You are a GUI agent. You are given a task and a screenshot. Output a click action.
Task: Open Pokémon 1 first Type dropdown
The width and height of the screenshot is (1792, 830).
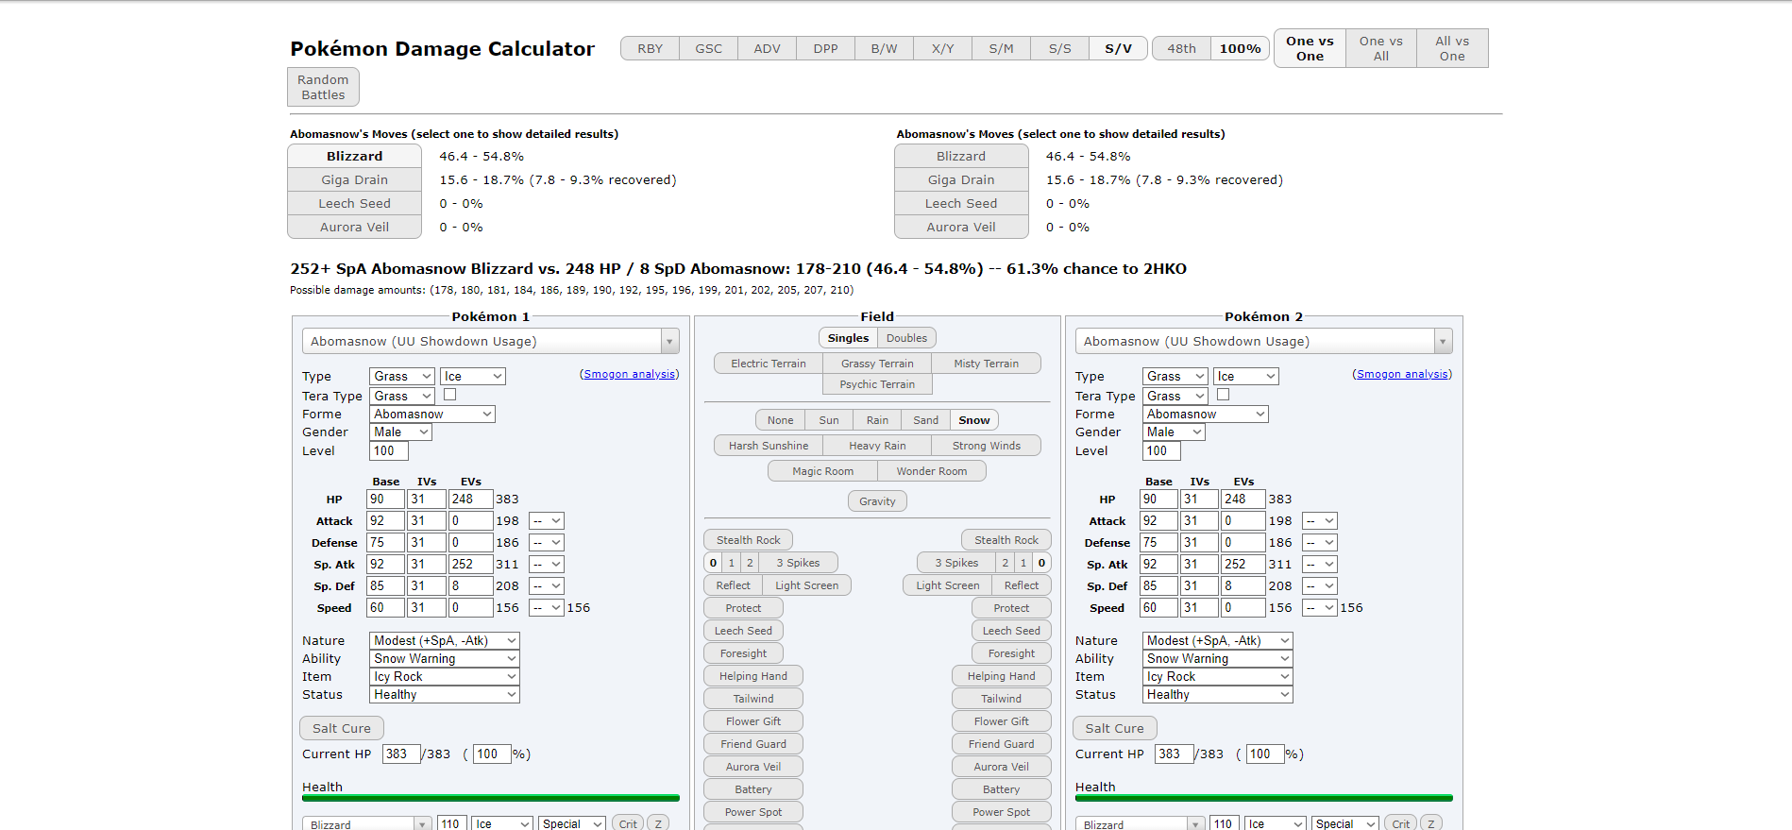point(401,376)
